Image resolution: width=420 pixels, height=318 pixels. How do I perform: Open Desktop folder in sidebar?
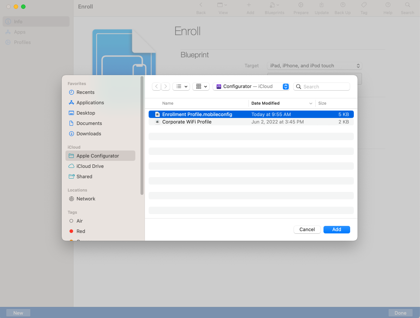[100, 113]
